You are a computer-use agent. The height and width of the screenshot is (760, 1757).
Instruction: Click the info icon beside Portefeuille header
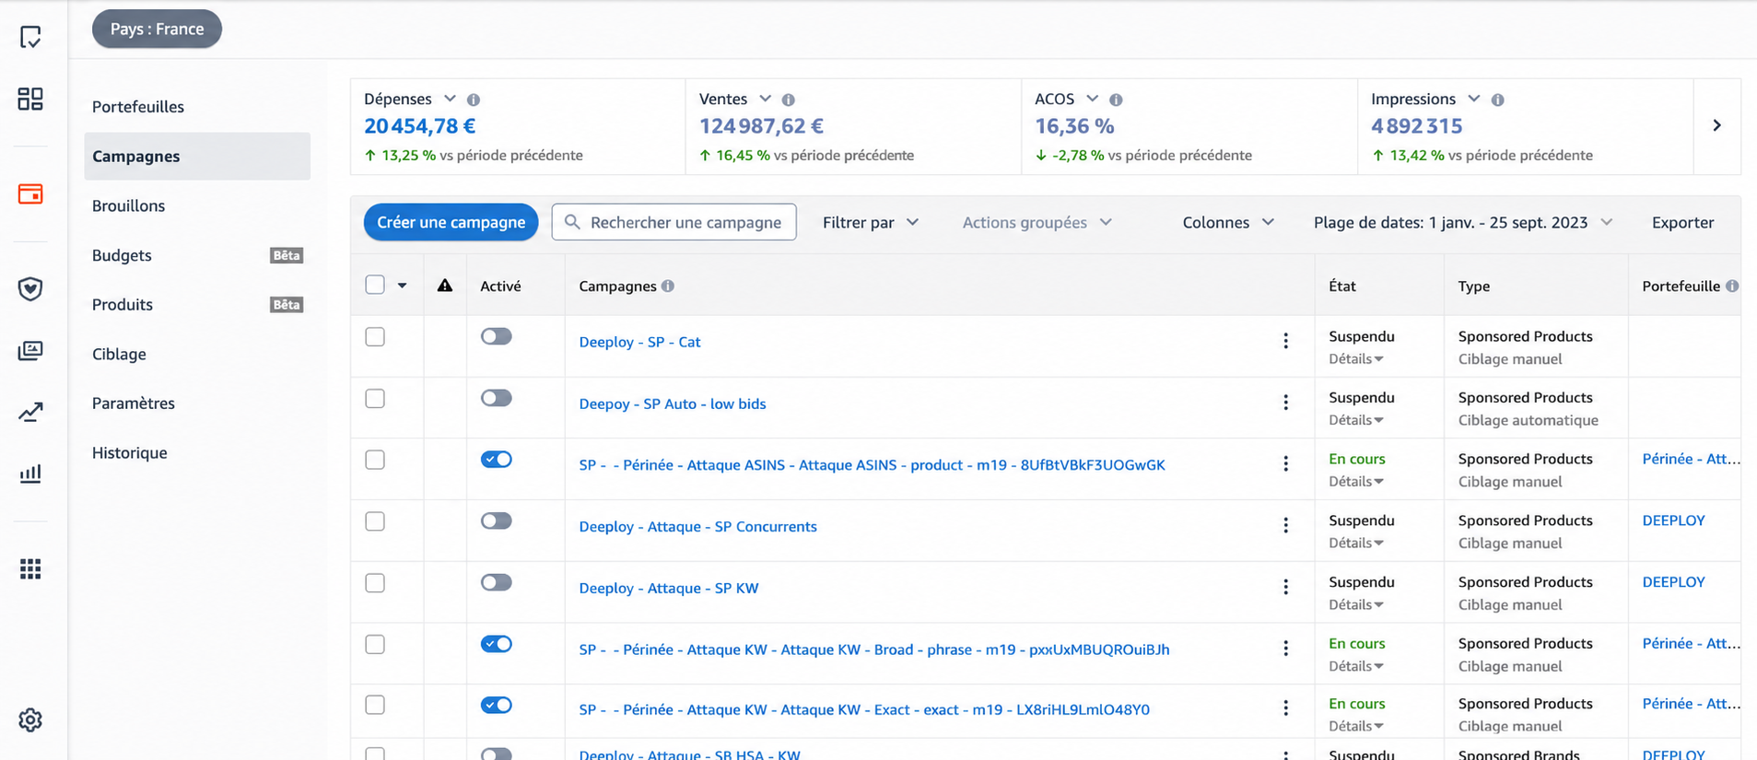[x=1732, y=286]
